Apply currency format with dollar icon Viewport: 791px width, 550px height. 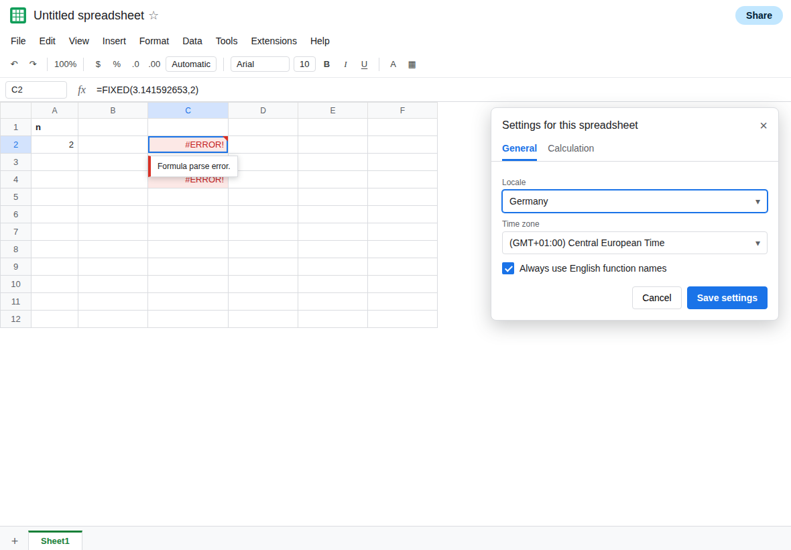(x=98, y=64)
